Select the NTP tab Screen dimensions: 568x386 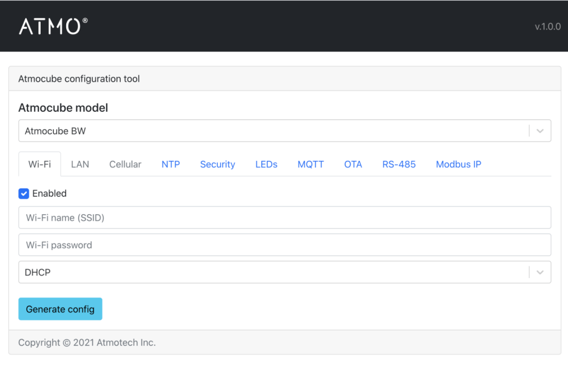tap(170, 164)
